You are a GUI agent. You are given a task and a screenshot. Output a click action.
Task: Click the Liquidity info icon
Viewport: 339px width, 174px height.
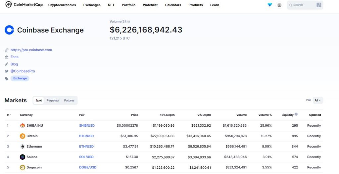coord(296,114)
